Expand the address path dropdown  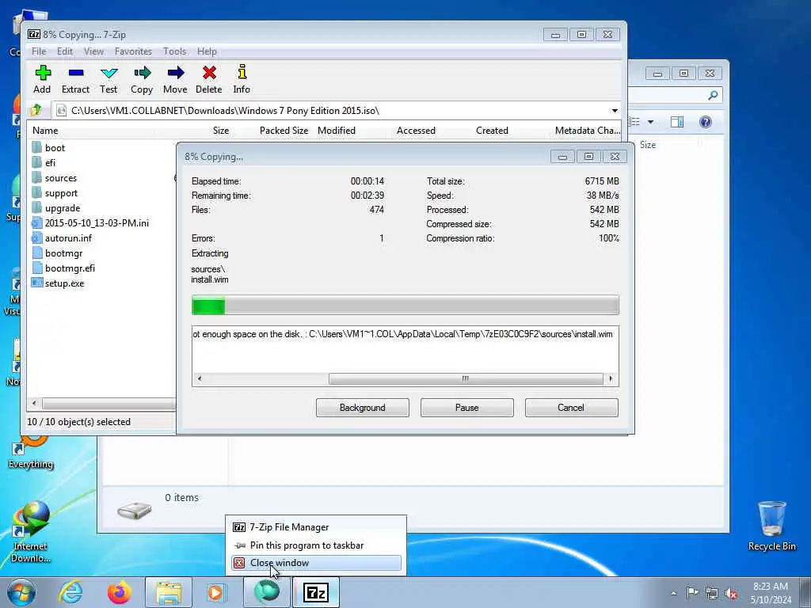tap(615, 111)
